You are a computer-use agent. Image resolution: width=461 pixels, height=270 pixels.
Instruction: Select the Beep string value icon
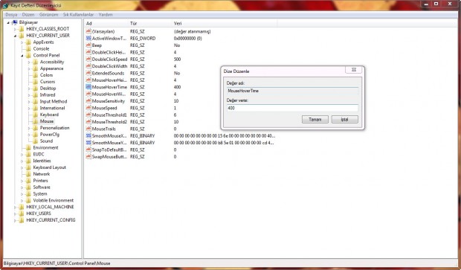coord(88,45)
